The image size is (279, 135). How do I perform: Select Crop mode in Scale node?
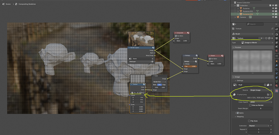point(164,85)
